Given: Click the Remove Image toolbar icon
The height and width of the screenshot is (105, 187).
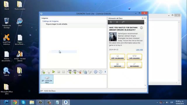Looking at the screenshot, I should point(48,72).
